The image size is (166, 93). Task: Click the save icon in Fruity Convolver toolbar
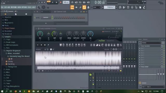tap(60, 45)
